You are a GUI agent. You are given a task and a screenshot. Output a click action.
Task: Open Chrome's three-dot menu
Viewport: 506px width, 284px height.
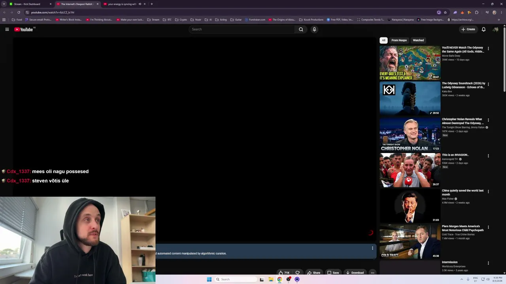501,12
